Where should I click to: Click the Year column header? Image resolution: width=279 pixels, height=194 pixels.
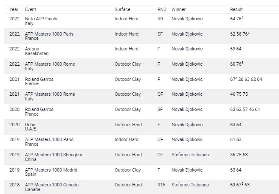tap(14, 9)
